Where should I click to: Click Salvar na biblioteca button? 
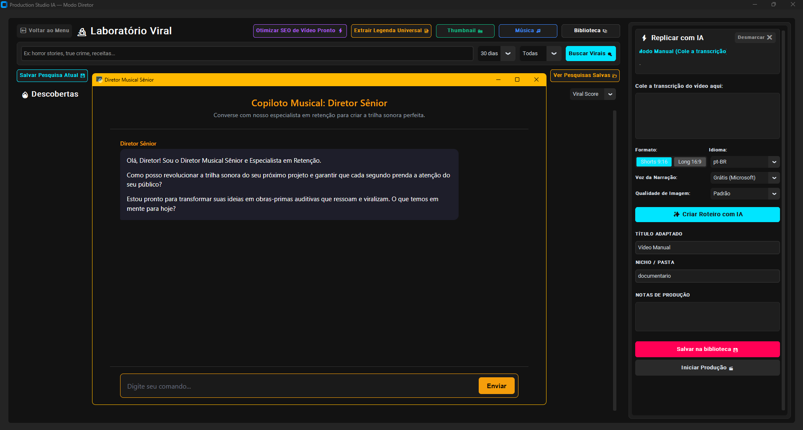[x=707, y=349]
